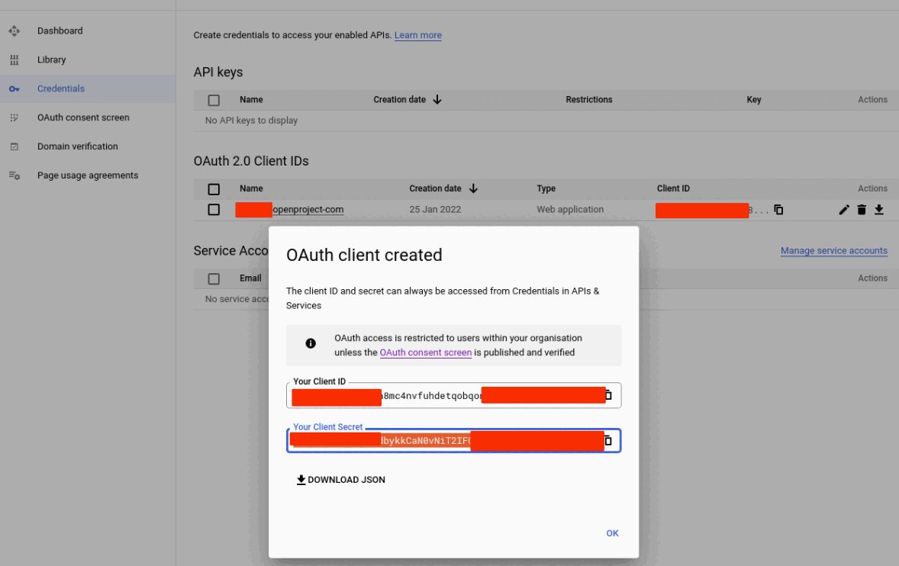Delete the openproject-com OAuth client
The height and width of the screenshot is (566, 899).
862,209
